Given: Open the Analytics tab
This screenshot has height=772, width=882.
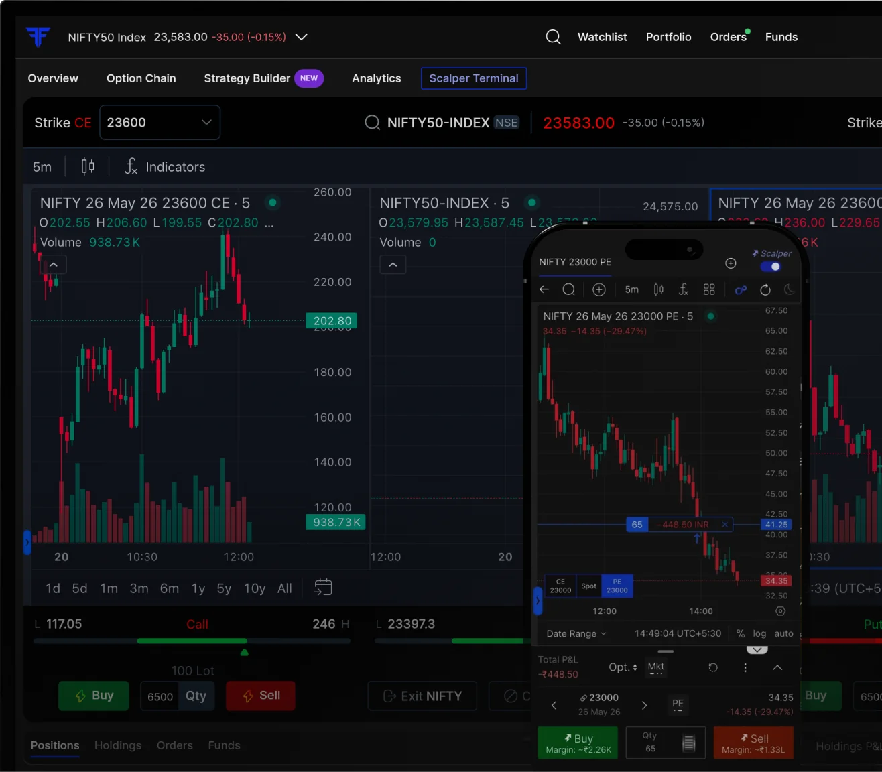Looking at the screenshot, I should click(377, 78).
